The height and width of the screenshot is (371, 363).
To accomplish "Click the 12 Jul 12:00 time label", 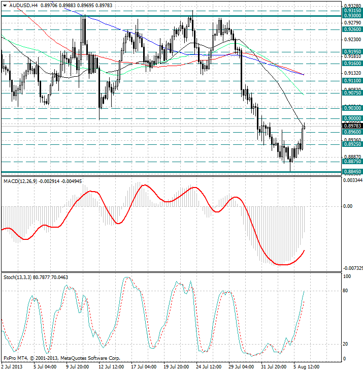I will coord(111,367).
